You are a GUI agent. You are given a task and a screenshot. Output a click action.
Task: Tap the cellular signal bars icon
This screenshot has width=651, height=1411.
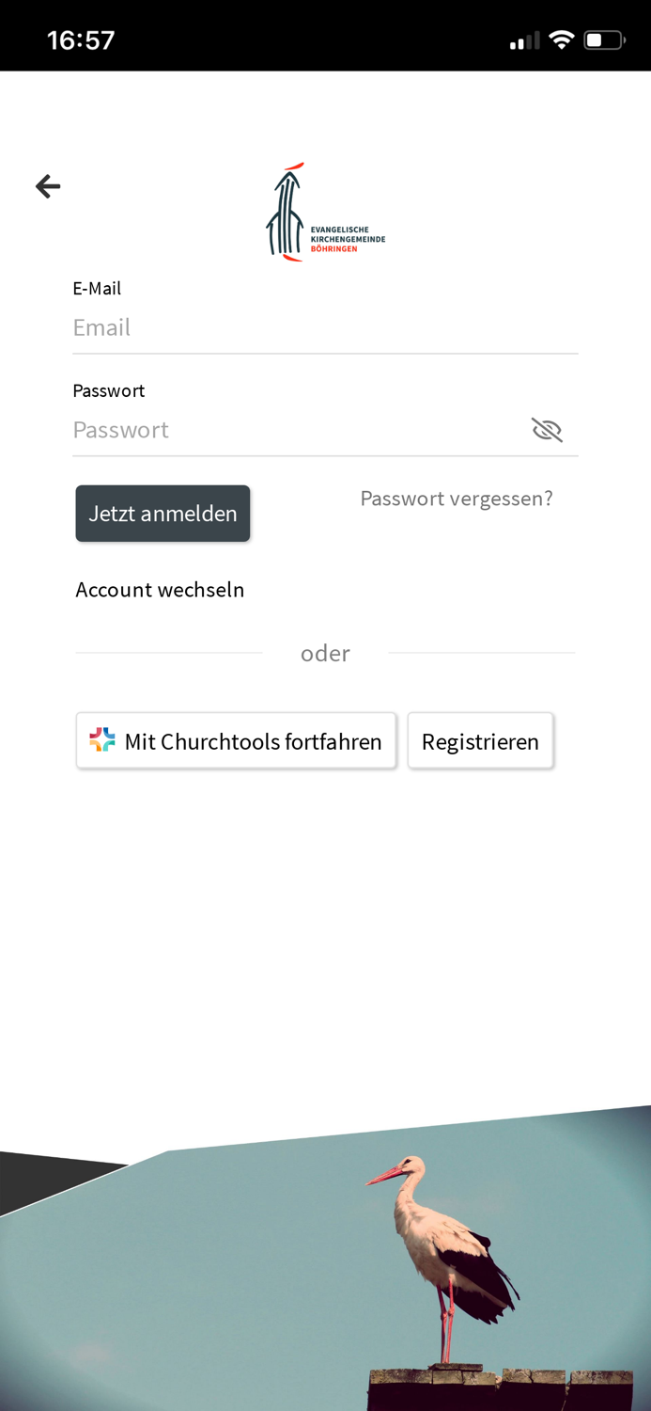coord(524,40)
